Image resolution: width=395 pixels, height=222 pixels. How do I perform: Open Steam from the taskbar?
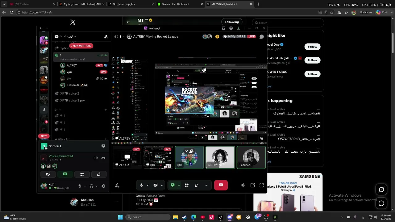[x=184, y=217]
